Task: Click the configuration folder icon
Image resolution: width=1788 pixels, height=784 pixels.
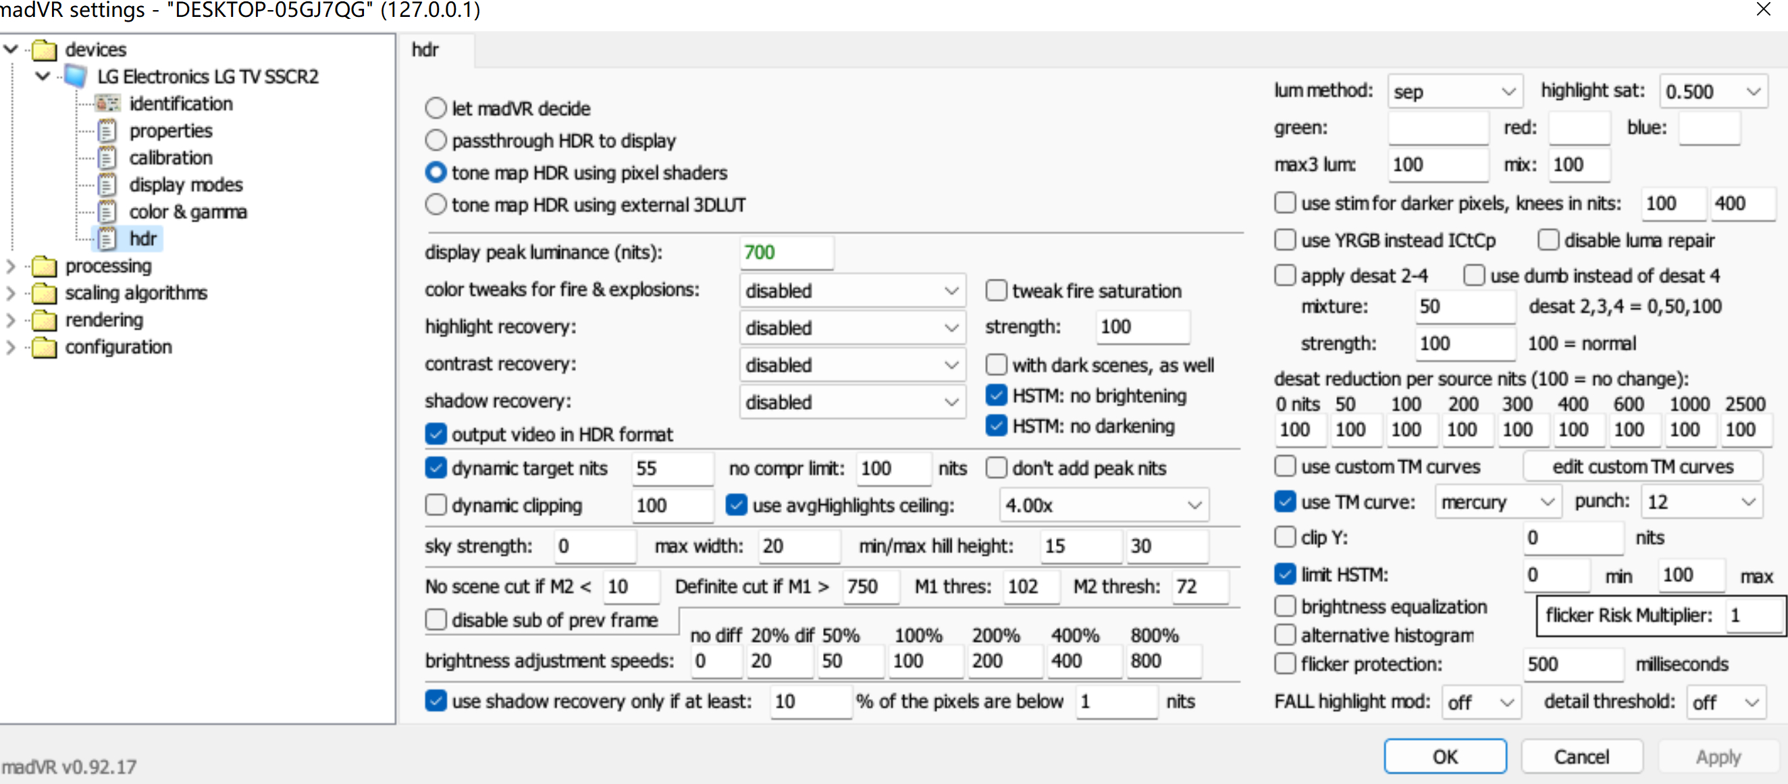Action: (x=45, y=347)
